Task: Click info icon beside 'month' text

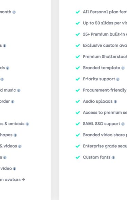Action: point(14,12)
